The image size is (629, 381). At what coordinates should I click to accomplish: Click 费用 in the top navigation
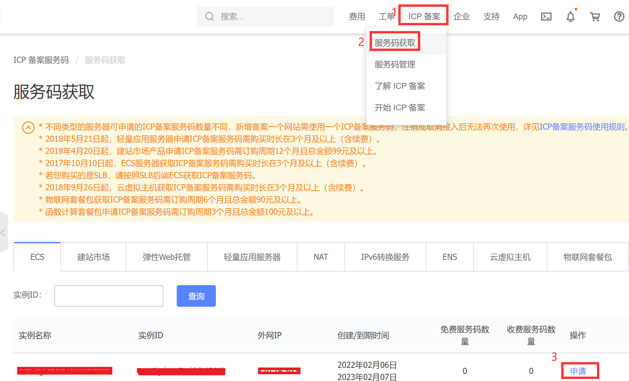[357, 16]
